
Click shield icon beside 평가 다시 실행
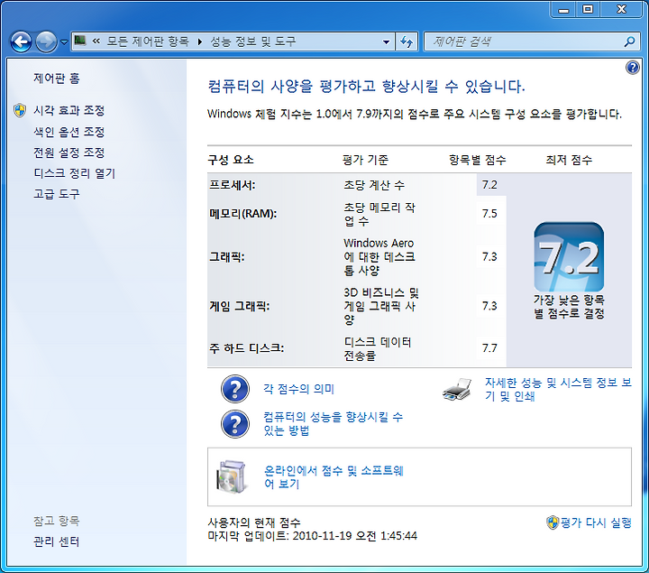[553, 522]
